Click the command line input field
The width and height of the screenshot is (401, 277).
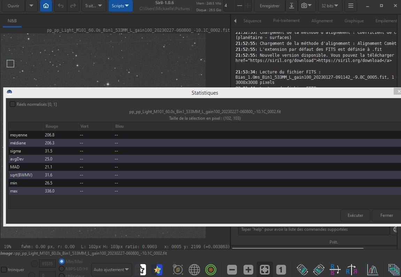point(314,229)
